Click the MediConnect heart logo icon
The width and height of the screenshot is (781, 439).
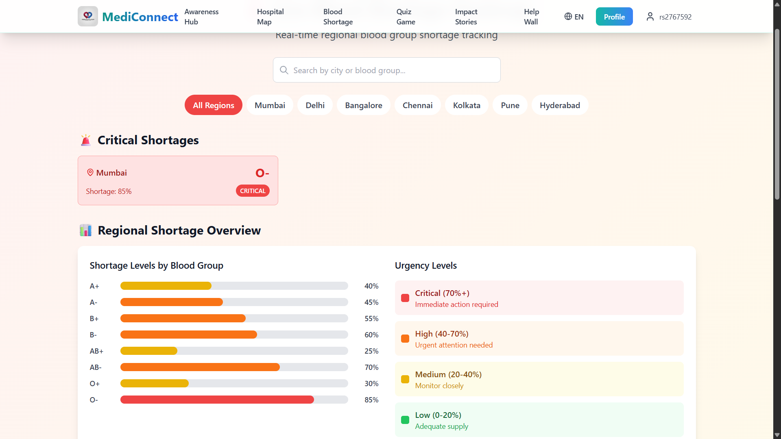tap(88, 16)
